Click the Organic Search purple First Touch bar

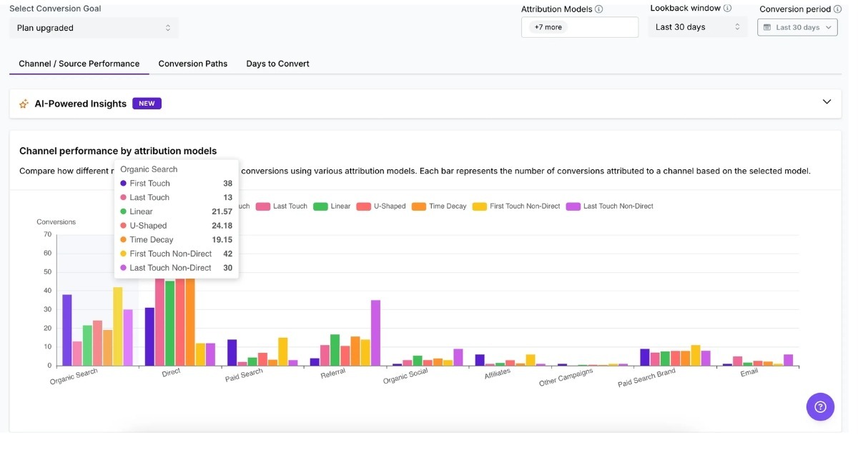pyautogui.click(x=67, y=330)
